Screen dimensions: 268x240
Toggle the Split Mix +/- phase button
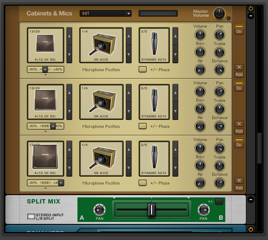[219, 202]
